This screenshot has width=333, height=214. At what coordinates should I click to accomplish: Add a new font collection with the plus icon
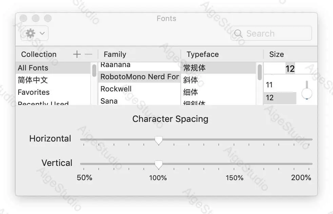[77, 54]
